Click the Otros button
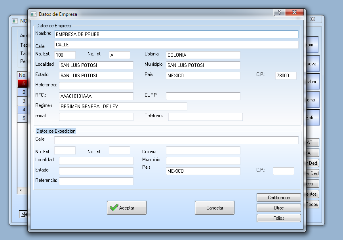The height and width of the screenshot is (240, 343). (278, 208)
